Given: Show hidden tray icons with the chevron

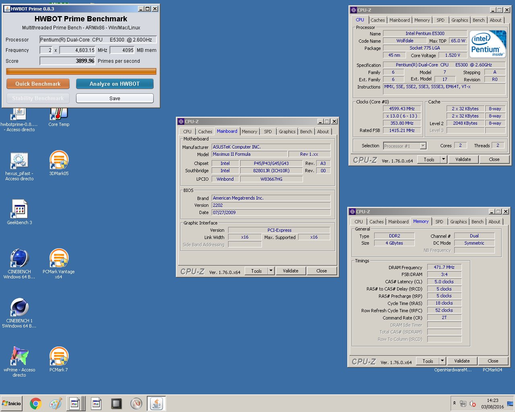Looking at the screenshot, I should click(454, 403).
